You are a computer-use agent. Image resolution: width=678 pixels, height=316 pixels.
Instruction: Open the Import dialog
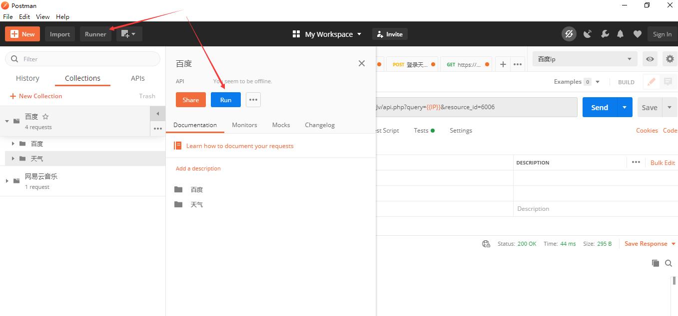(60, 34)
